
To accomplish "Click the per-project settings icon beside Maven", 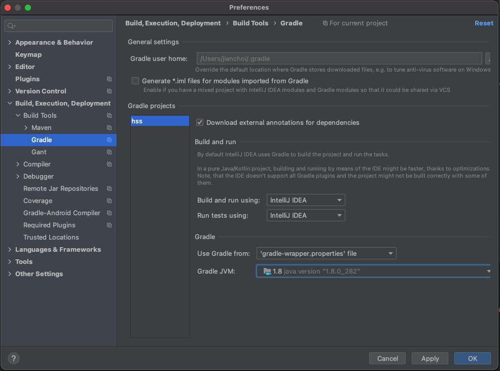I will [109, 127].
